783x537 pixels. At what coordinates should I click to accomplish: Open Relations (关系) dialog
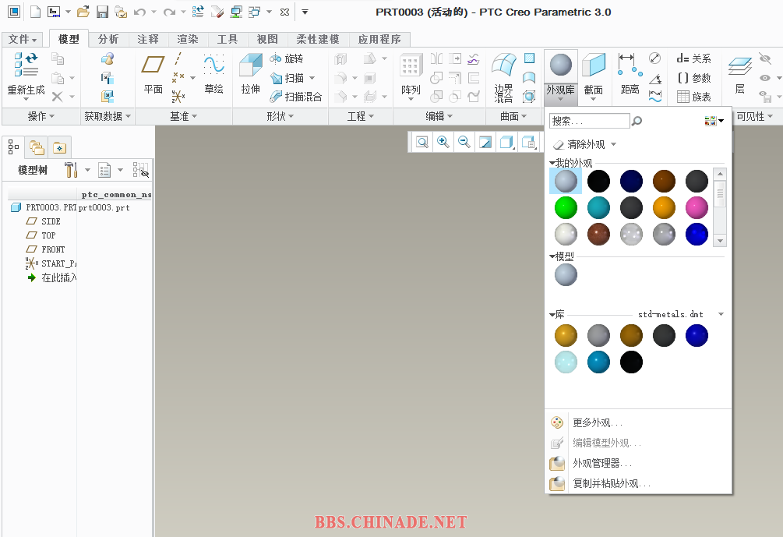tap(693, 58)
